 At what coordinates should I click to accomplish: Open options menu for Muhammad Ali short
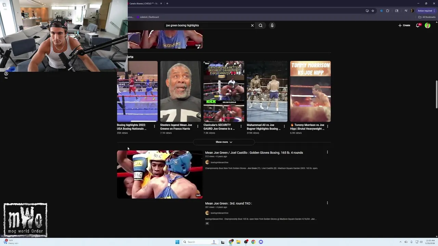[284, 126]
